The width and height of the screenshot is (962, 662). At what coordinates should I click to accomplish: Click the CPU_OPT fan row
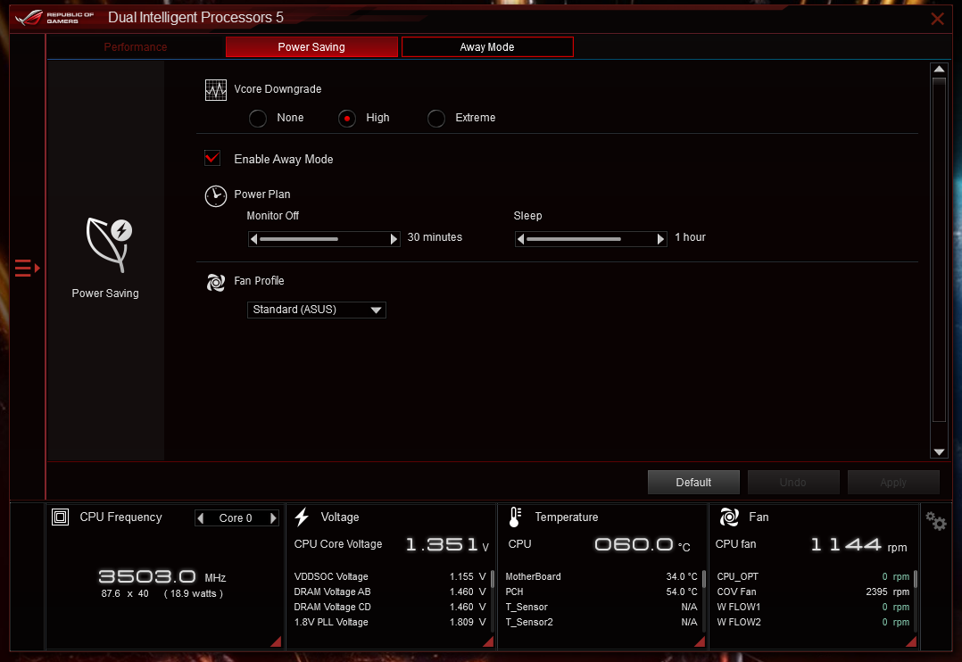(x=813, y=576)
